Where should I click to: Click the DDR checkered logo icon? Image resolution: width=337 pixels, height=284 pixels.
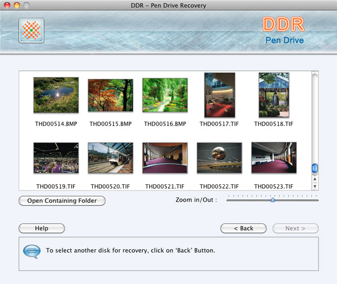[31, 31]
